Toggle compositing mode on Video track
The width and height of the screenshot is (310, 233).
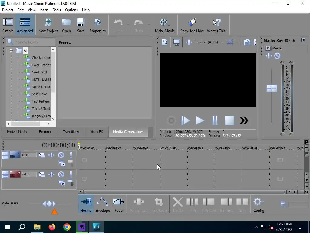click(62, 183)
